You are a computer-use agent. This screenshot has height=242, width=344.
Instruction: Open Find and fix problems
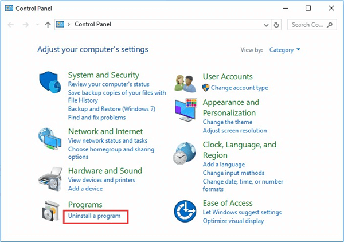pyautogui.click(x=97, y=118)
